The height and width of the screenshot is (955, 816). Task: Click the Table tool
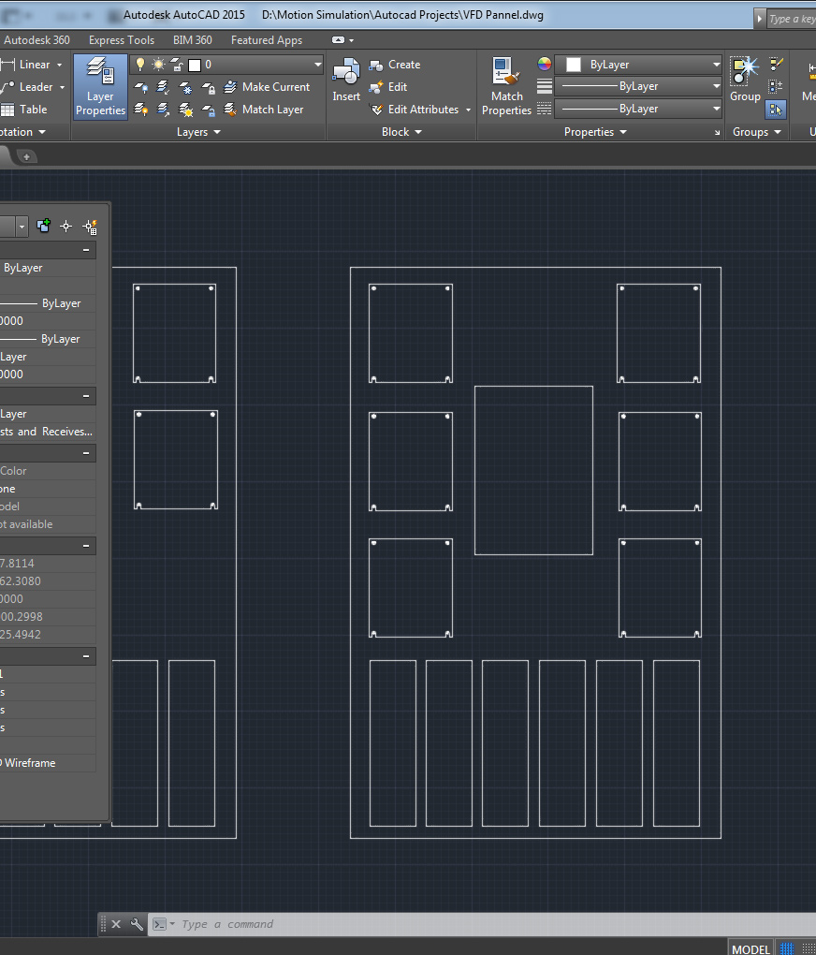pyautogui.click(x=24, y=110)
